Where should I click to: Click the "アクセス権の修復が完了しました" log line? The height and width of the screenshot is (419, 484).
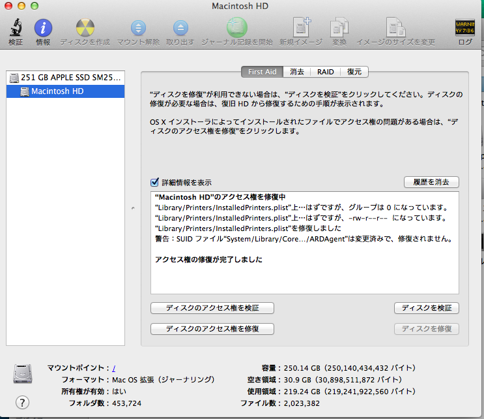click(208, 260)
